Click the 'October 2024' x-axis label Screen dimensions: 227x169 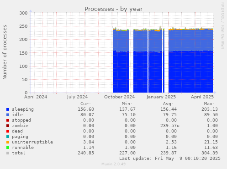click(x=120, y=97)
